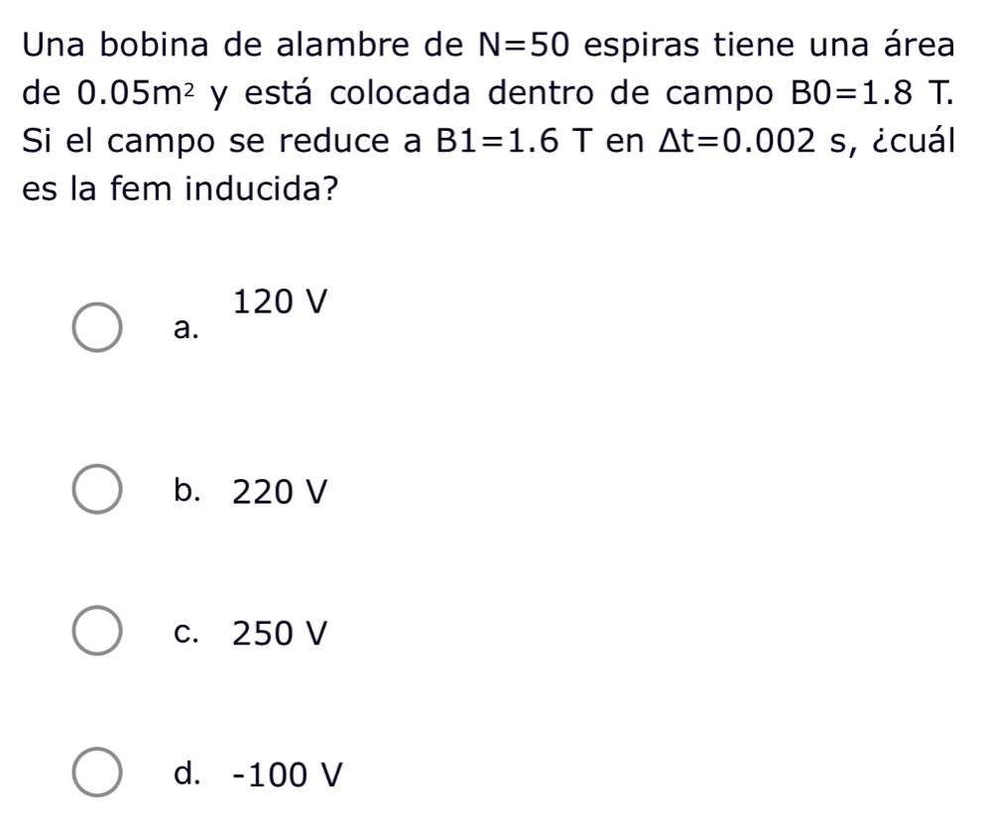The image size is (986, 829).
Task: Click the "N=50" value in the question
Action: 525,43
